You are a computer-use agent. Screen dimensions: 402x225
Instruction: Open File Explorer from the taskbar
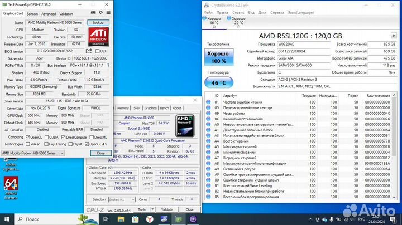121,219
